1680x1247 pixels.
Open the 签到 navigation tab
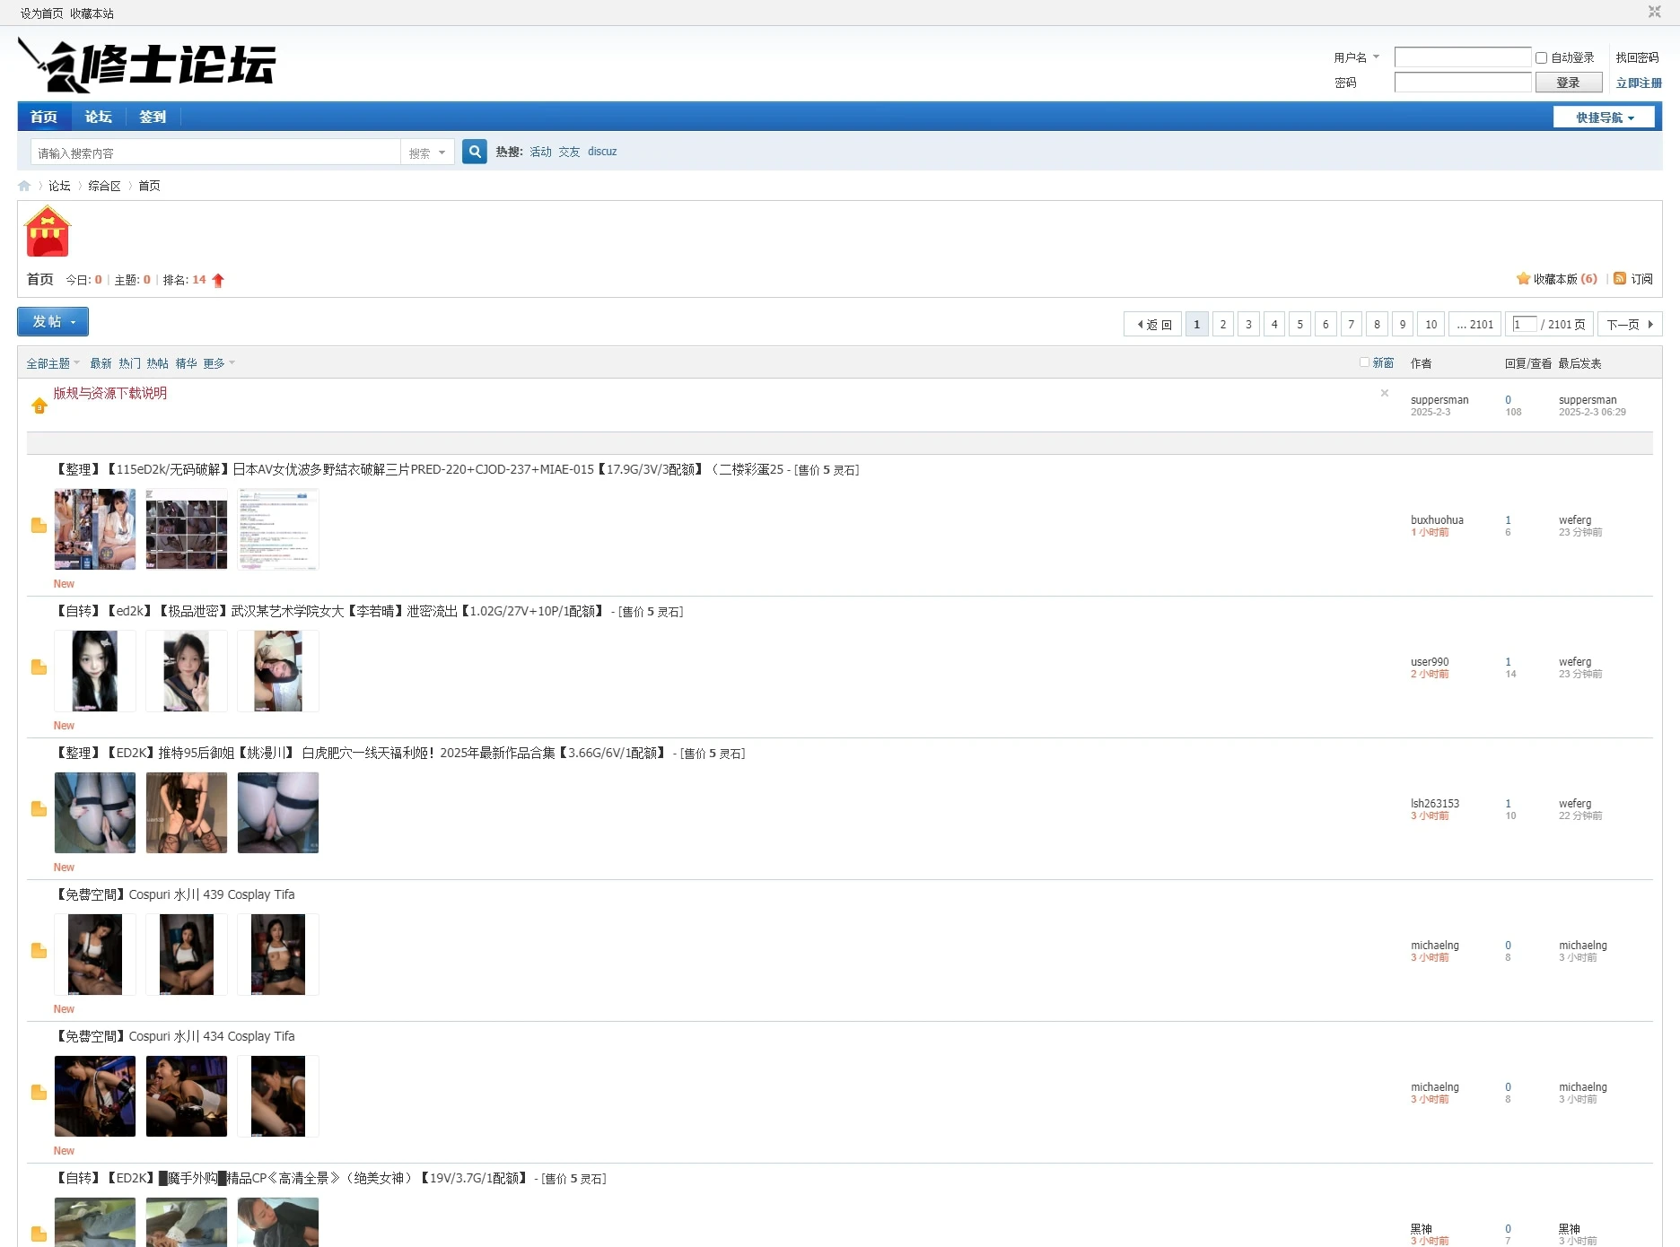153,117
